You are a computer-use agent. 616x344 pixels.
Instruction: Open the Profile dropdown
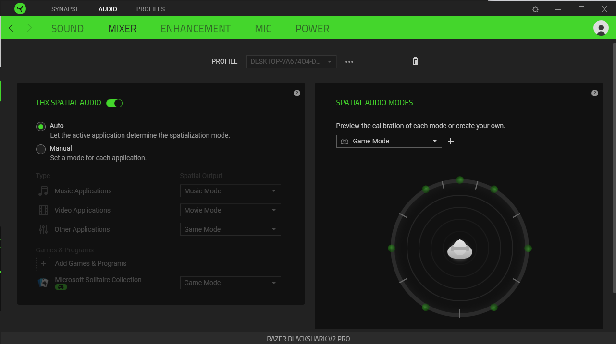click(x=292, y=61)
